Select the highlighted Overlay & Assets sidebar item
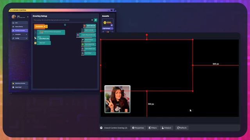The width and height of the screenshot is (250, 140). [x=20, y=30]
